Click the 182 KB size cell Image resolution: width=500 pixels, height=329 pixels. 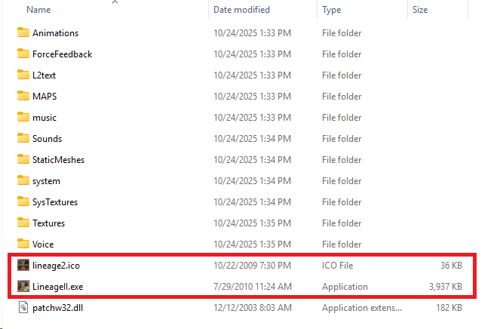[x=449, y=308]
